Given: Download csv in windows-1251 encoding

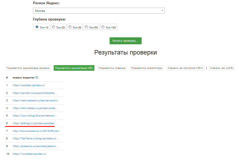Looking at the screenshot, I should [x=185, y=68].
